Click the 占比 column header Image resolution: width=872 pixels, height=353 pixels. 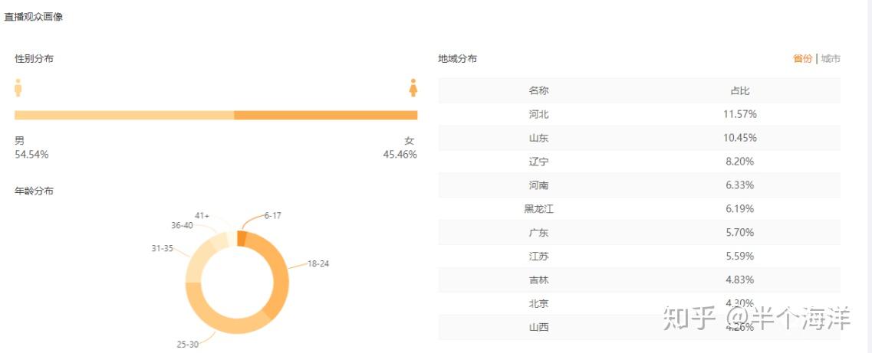tap(740, 90)
